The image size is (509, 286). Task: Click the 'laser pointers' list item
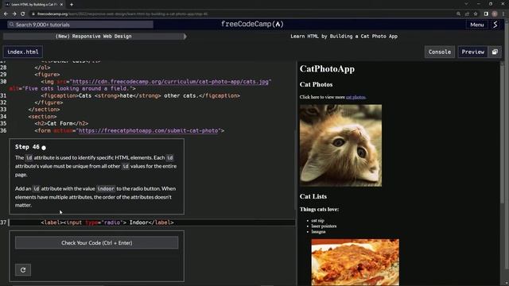point(324,226)
